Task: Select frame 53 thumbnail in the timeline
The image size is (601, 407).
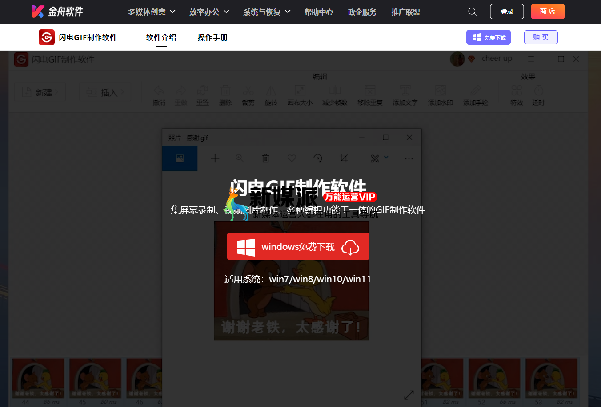Action: (x=551, y=379)
